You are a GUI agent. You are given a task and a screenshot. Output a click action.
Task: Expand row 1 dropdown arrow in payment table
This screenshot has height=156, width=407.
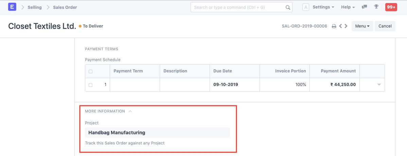(x=379, y=85)
